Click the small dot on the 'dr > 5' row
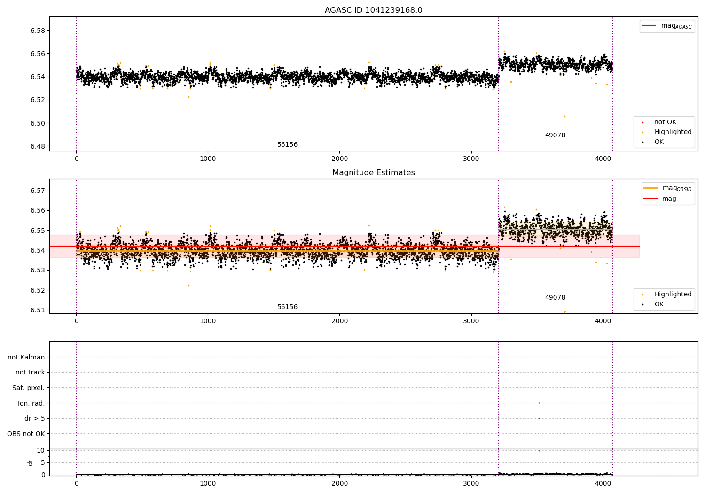 (540, 418)
